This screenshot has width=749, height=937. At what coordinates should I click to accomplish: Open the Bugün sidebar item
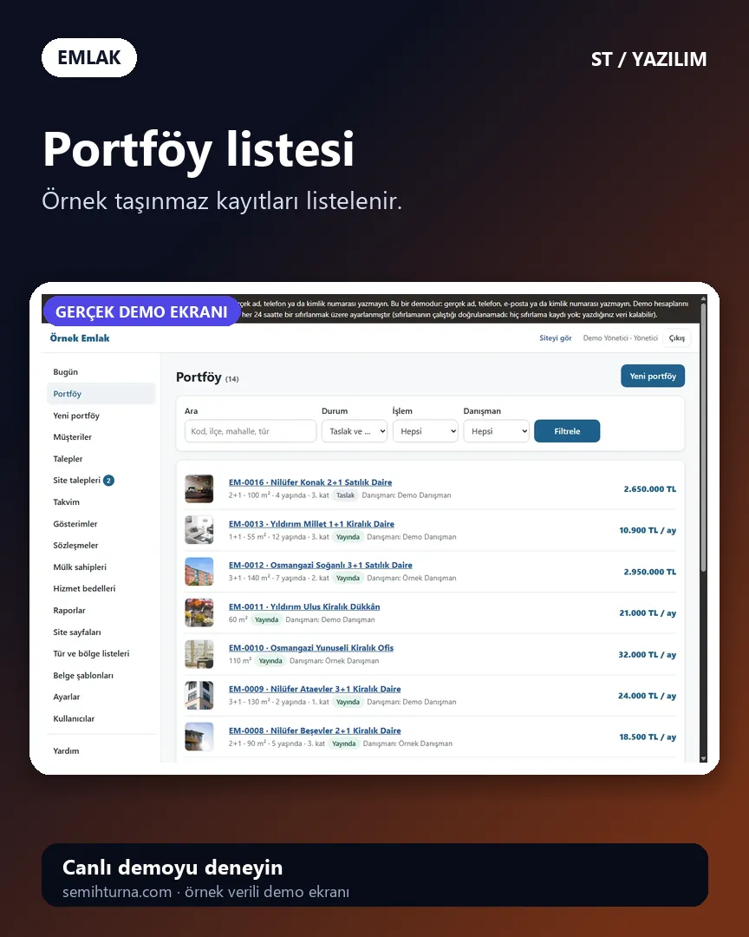(x=65, y=371)
